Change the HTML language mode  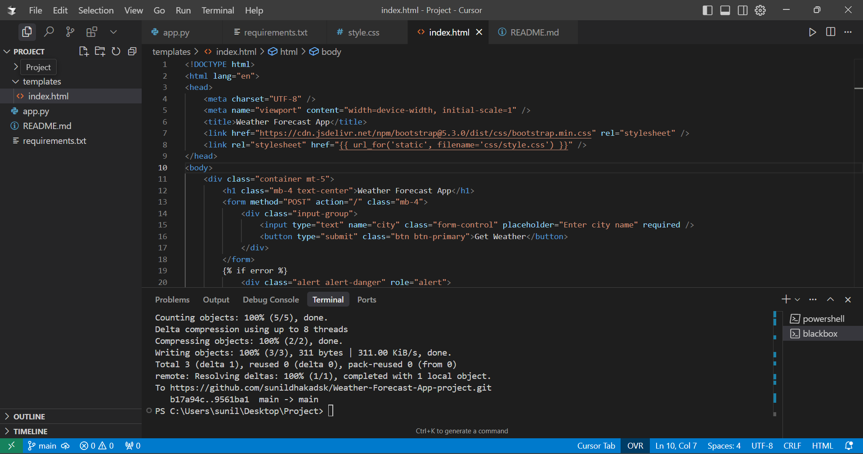click(x=822, y=446)
